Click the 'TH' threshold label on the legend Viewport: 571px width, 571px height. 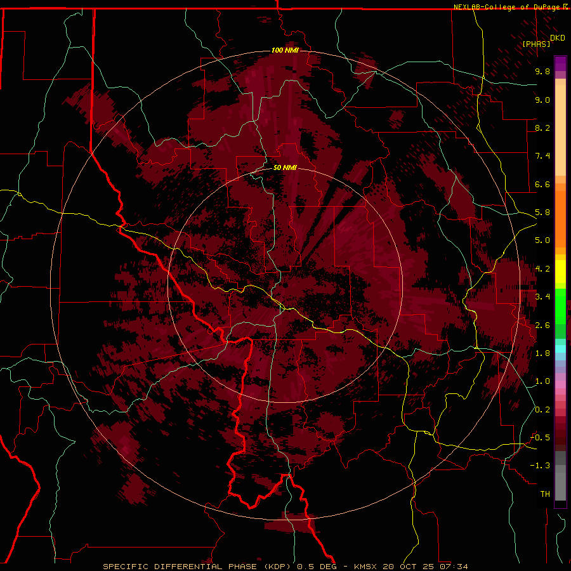pos(545,494)
